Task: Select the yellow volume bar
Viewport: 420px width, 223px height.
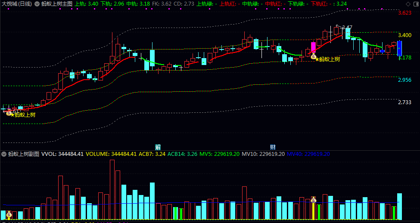Action: pyautogui.click(x=314, y=211)
